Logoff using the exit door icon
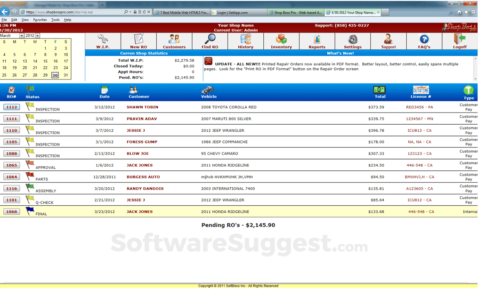This screenshot has width=478, height=289. tap(459, 38)
